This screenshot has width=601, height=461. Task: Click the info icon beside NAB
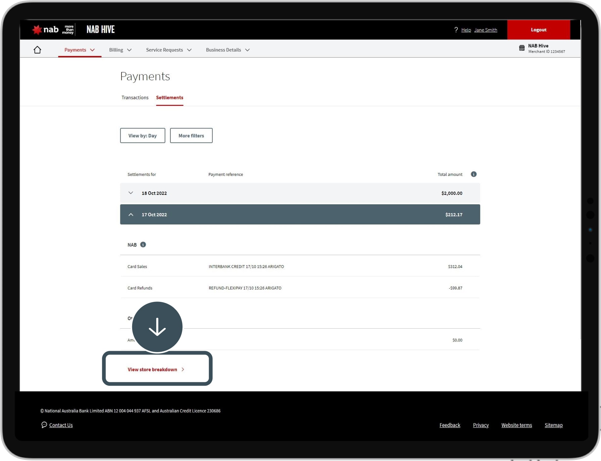point(143,245)
